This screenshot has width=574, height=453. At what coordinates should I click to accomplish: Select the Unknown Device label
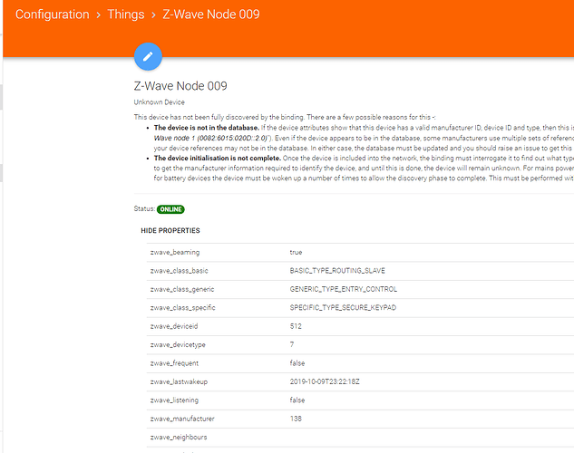coord(160,102)
